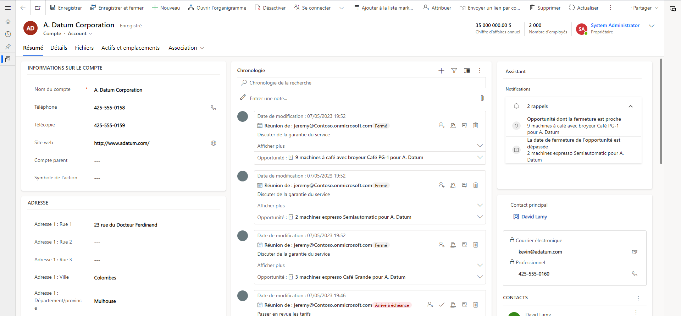Click Enregistrer in the command bar
This screenshot has height=316, width=681.
66,8
